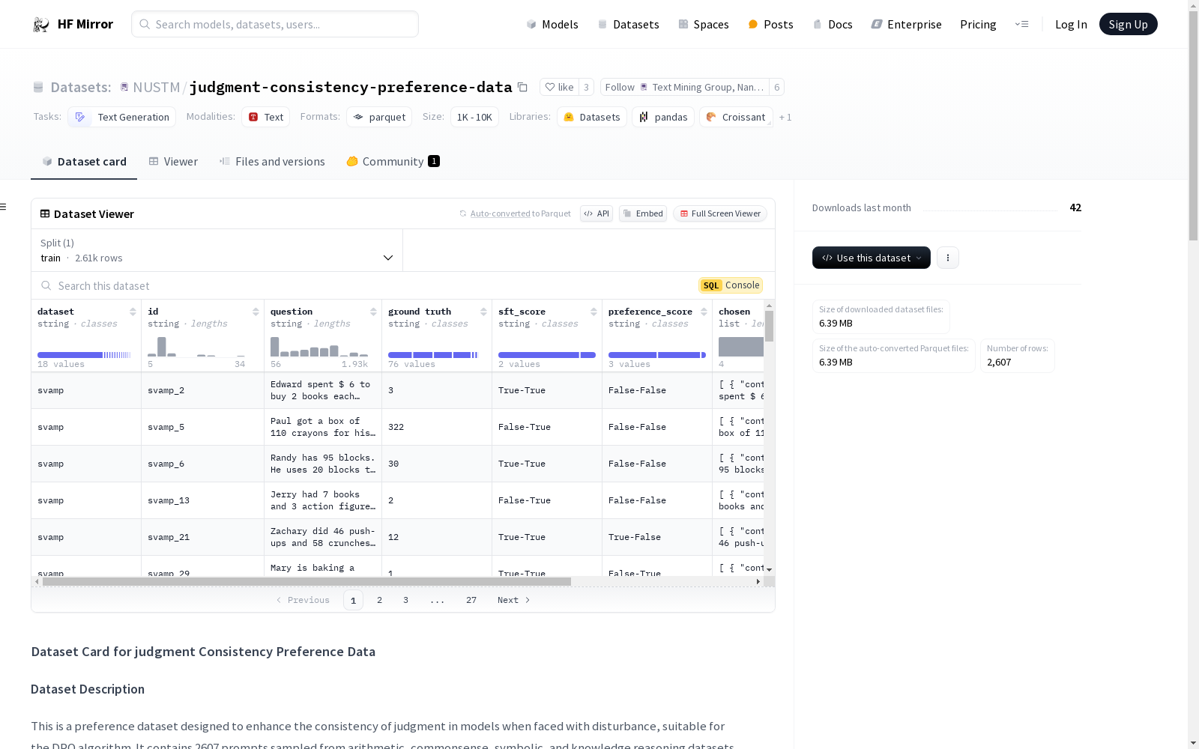This screenshot has width=1199, height=749.
Task: Go to page 2 of dataset
Action: [x=380, y=600]
